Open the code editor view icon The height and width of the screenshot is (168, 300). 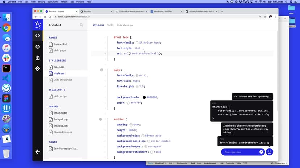(x=38, y=36)
